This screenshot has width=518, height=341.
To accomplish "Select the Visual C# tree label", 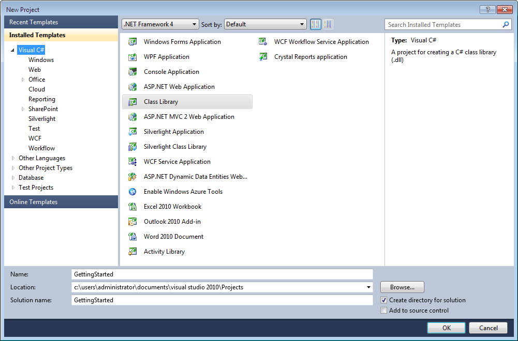I will pos(31,50).
